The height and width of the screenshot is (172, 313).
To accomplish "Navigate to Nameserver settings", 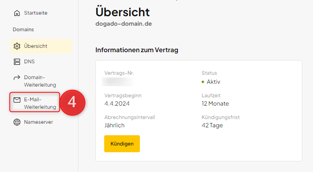I will (x=38, y=122).
